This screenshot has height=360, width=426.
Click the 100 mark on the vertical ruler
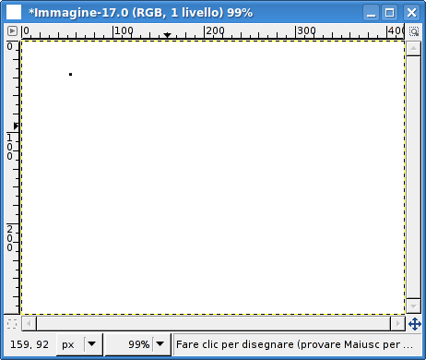(10, 147)
